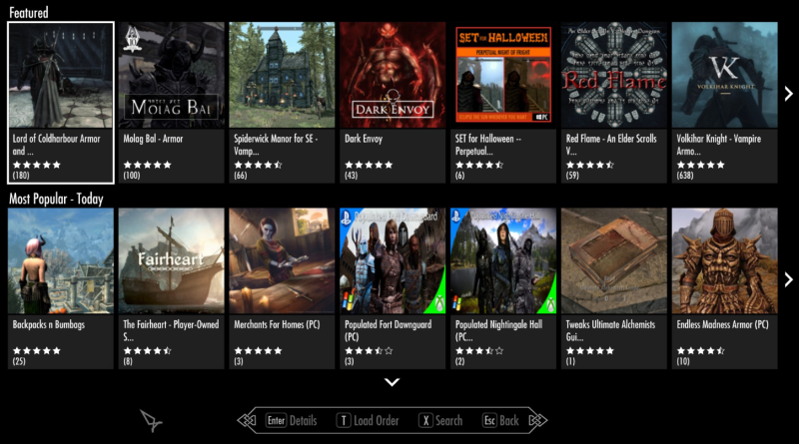The width and height of the screenshot is (799, 444).
Task: Expand Most Popular row with right arrow
Action: click(x=788, y=279)
